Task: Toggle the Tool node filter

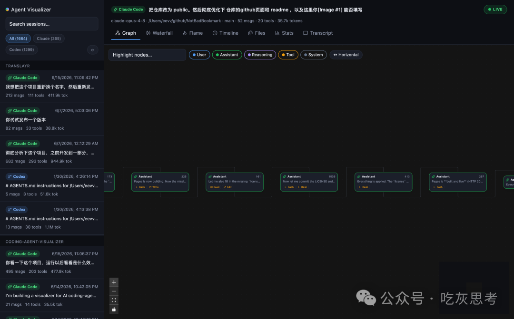Action: [x=288, y=55]
